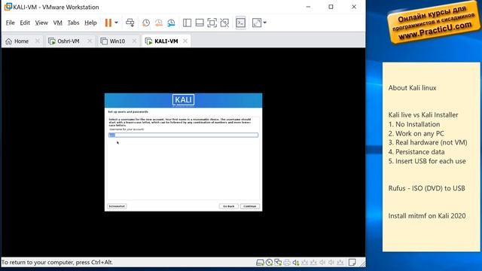Click the stretch guest display icon
The image size is (482, 271).
pos(256,23)
